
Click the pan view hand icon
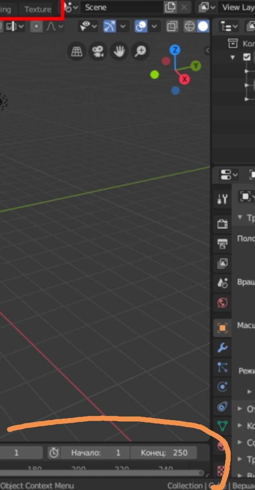pyautogui.click(x=119, y=51)
